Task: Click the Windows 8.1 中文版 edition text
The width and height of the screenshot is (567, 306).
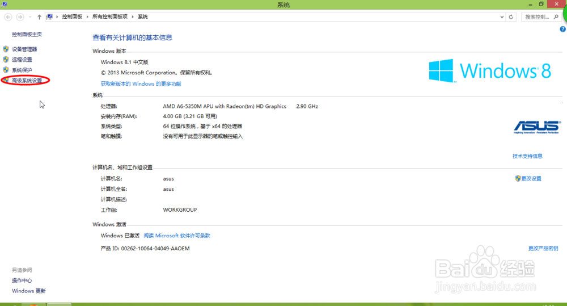Action: coord(124,62)
